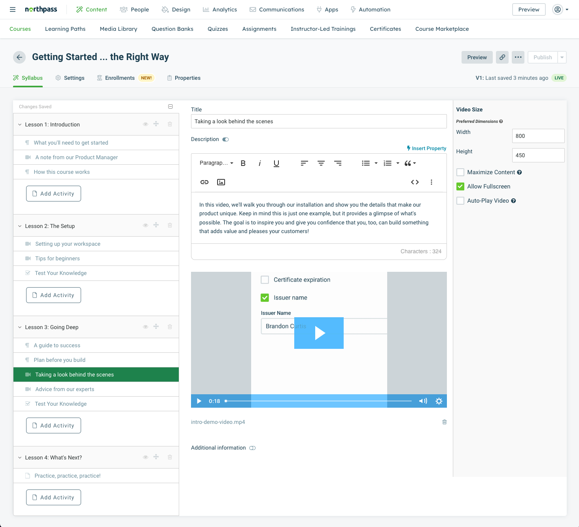Screen dimensions: 579x527
Task: Click the Insert Property link
Action: 426,149
